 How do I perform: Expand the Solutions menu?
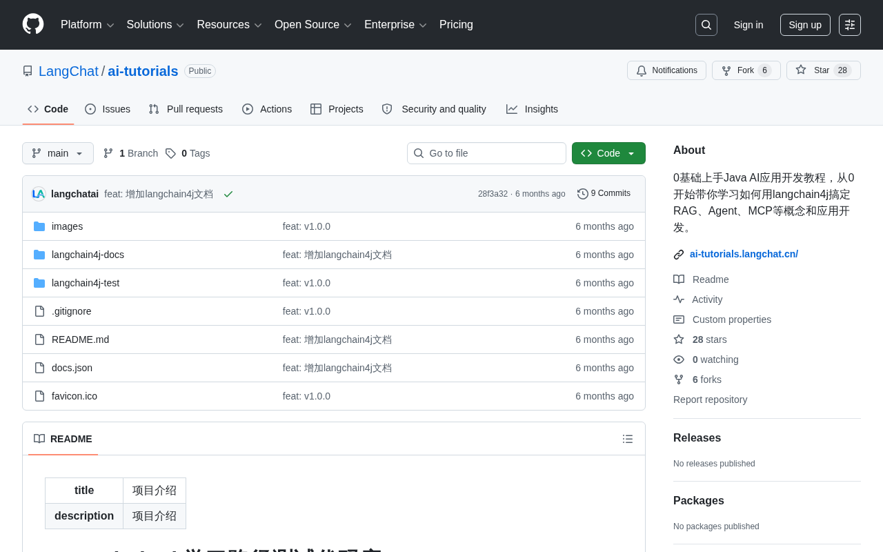tap(155, 25)
